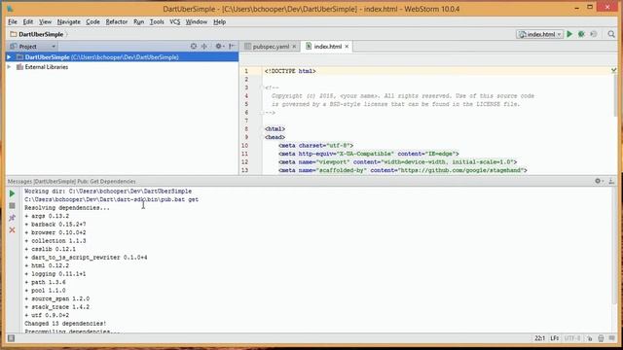Open the inspections profile hector icon
This screenshot has width=623, height=350.
tap(601, 338)
